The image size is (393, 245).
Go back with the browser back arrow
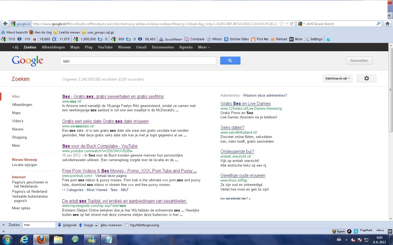pyautogui.click(x=5, y=24)
